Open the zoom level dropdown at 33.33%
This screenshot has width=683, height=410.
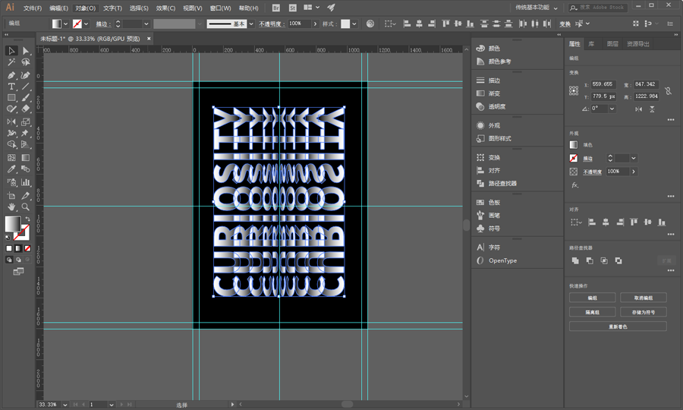click(63, 405)
